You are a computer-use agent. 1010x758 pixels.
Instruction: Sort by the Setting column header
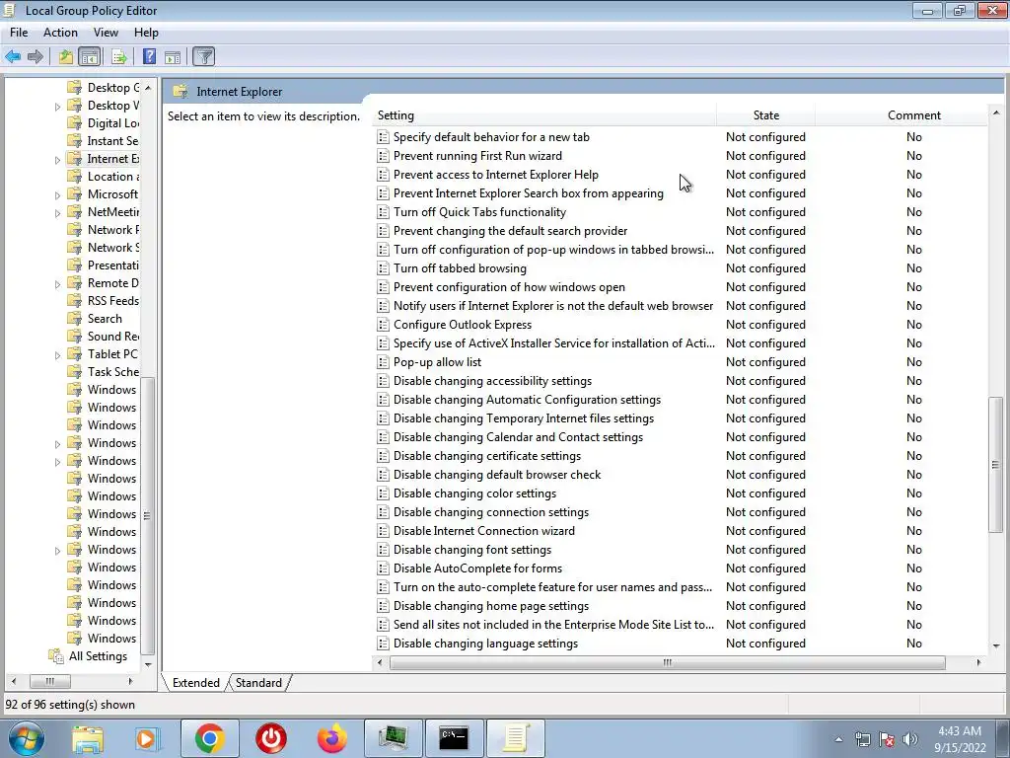544,115
